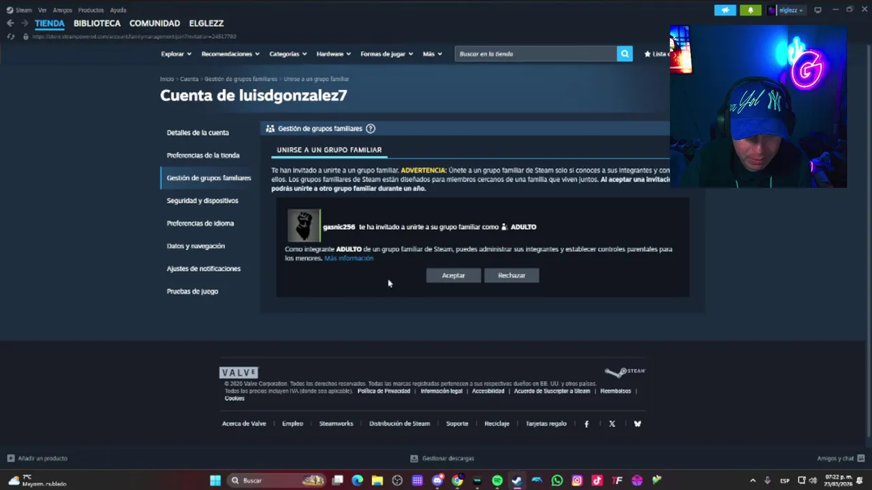Open Spotify from the taskbar
872x490 pixels.
[x=497, y=480]
